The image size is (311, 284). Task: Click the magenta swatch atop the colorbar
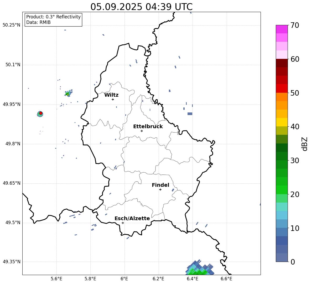[x=282, y=29]
